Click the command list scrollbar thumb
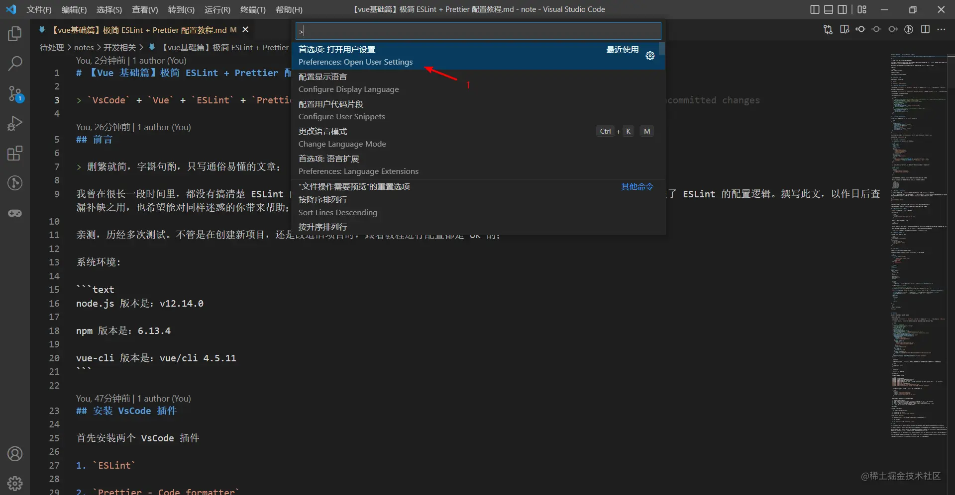Image resolution: width=955 pixels, height=495 pixels. coord(662,48)
